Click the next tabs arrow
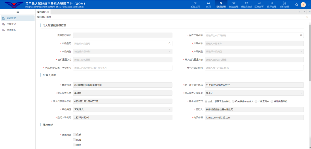The height and width of the screenshot is (149, 311). click(x=304, y=12)
